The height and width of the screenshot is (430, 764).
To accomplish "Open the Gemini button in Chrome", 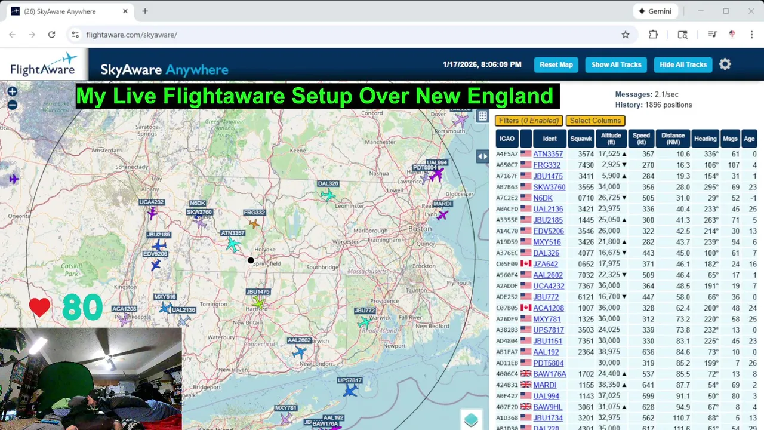I will pyautogui.click(x=655, y=11).
